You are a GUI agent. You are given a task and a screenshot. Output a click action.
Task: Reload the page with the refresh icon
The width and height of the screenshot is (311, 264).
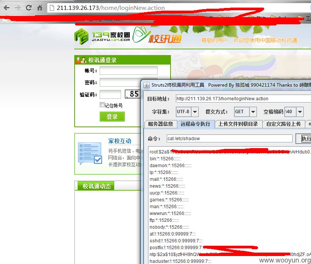coord(29,8)
